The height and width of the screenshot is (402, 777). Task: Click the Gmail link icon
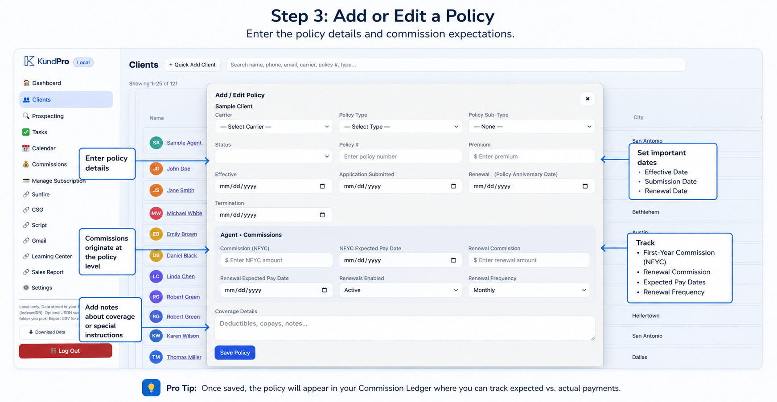[26, 241]
